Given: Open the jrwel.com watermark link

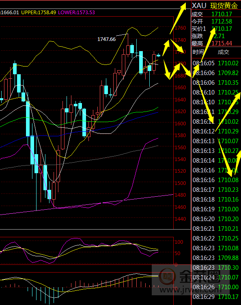Looking at the screenshot, I should click(190, 290).
